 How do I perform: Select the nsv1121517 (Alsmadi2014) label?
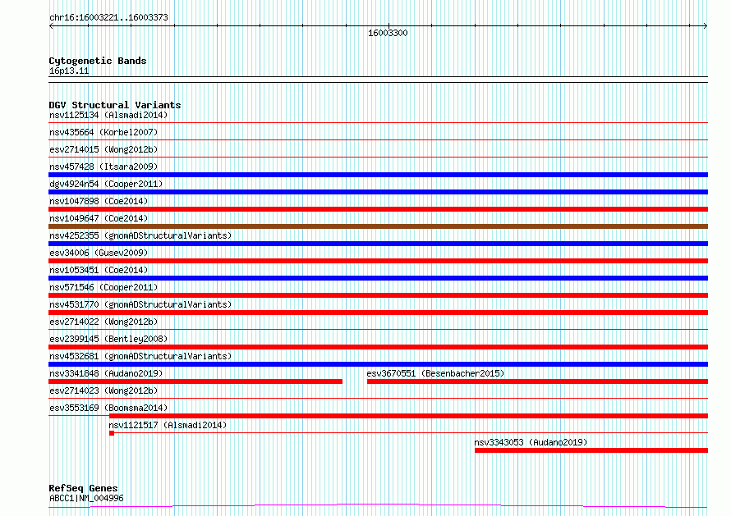coord(168,425)
